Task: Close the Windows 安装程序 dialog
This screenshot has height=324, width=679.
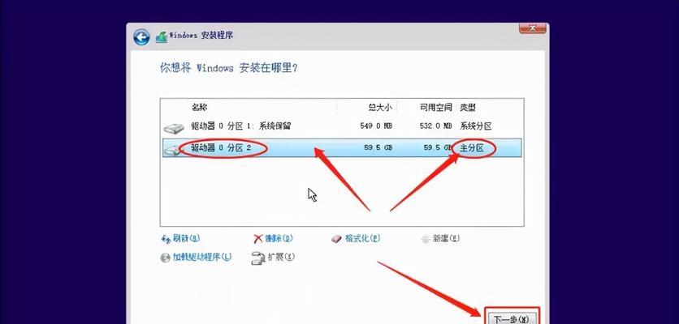Action: tap(532, 28)
